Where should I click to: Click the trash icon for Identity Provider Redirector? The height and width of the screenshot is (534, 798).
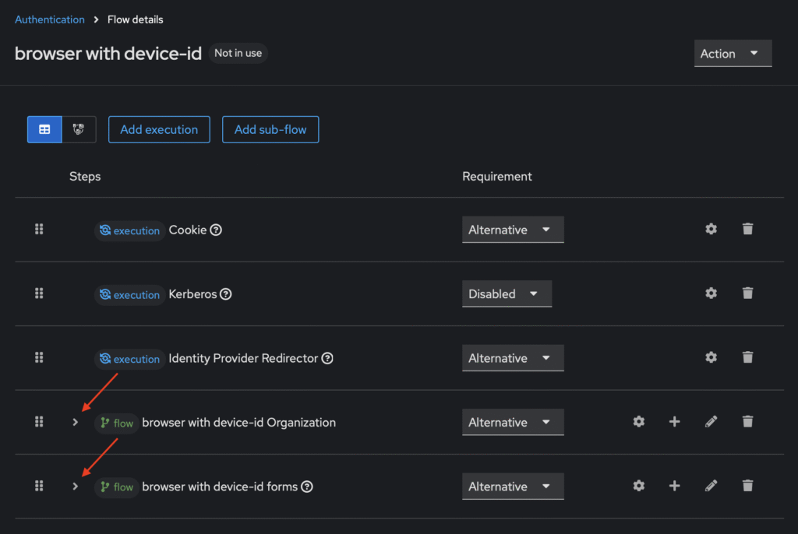[x=747, y=357]
